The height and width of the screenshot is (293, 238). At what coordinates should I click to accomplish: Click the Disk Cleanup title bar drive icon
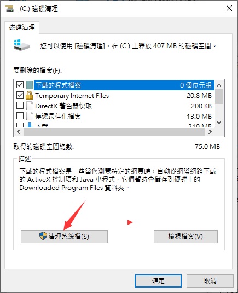9,9
